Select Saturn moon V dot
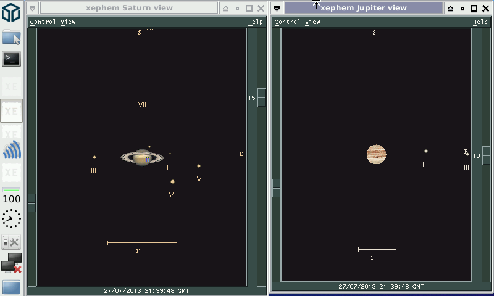Viewport: 494px width, 296px height. click(x=172, y=181)
